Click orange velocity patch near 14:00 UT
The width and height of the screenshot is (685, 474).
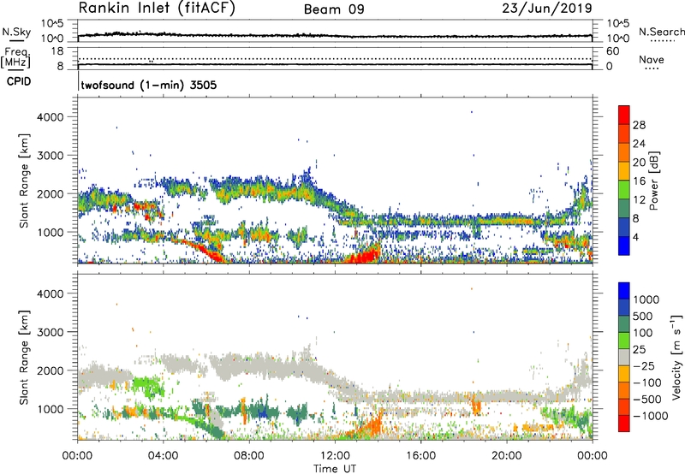(373, 424)
